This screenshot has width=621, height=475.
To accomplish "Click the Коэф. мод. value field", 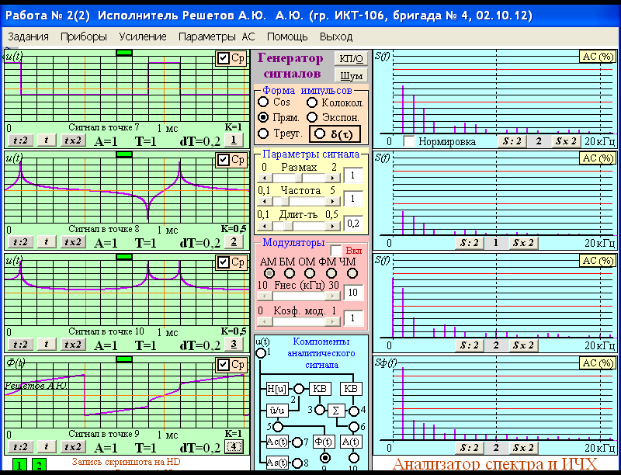I will (353, 318).
